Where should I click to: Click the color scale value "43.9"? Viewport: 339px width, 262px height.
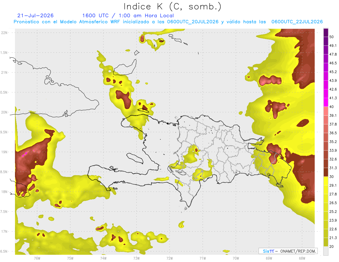click(x=333, y=81)
